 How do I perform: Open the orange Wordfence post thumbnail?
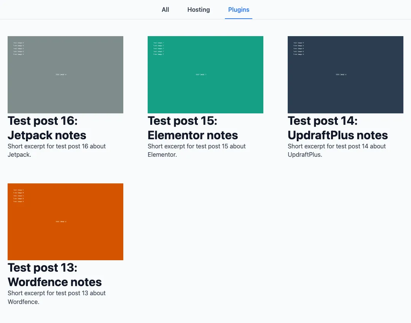pos(65,222)
